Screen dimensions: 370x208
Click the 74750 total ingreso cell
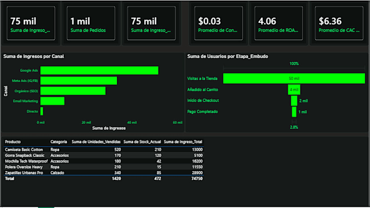198,179
